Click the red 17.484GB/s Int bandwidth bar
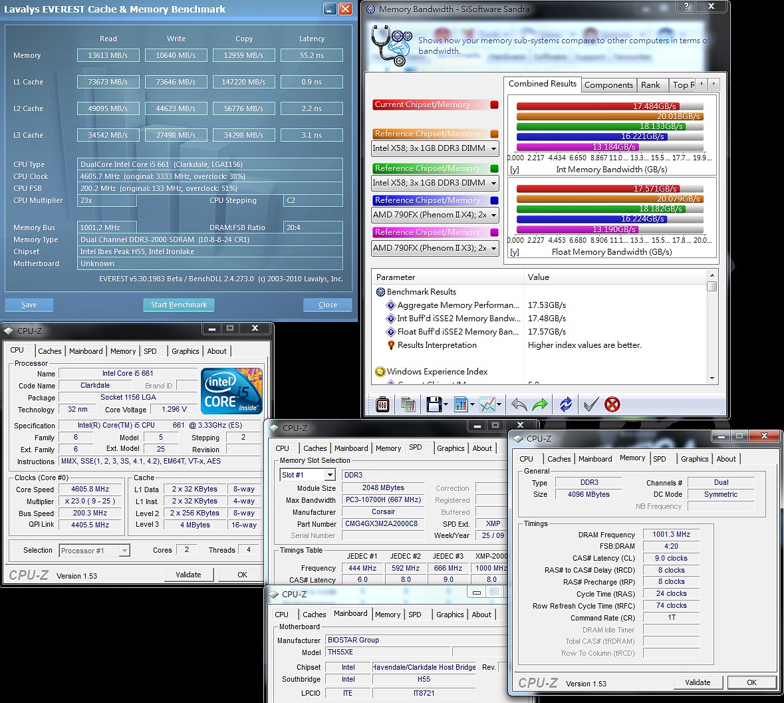This screenshot has height=703, width=784. pyautogui.click(x=598, y=106)
